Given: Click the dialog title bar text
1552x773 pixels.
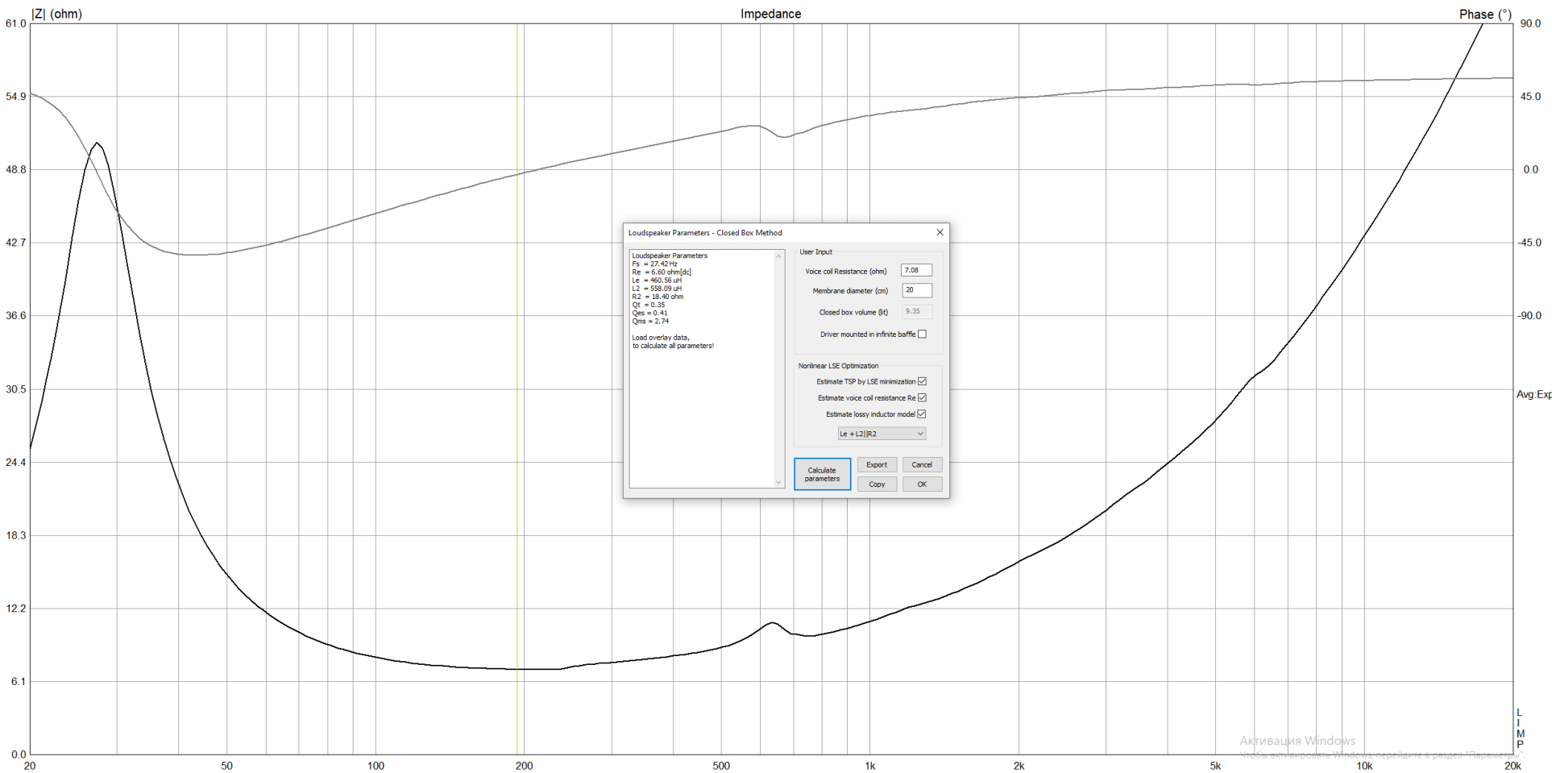Looking at the screenshot, I should tap(705, 233).
